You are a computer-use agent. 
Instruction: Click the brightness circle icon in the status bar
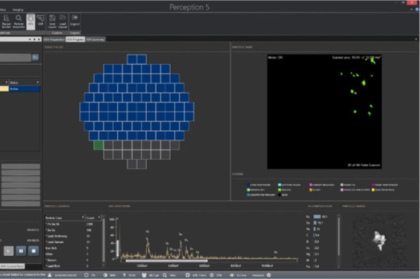coord(86,275)
